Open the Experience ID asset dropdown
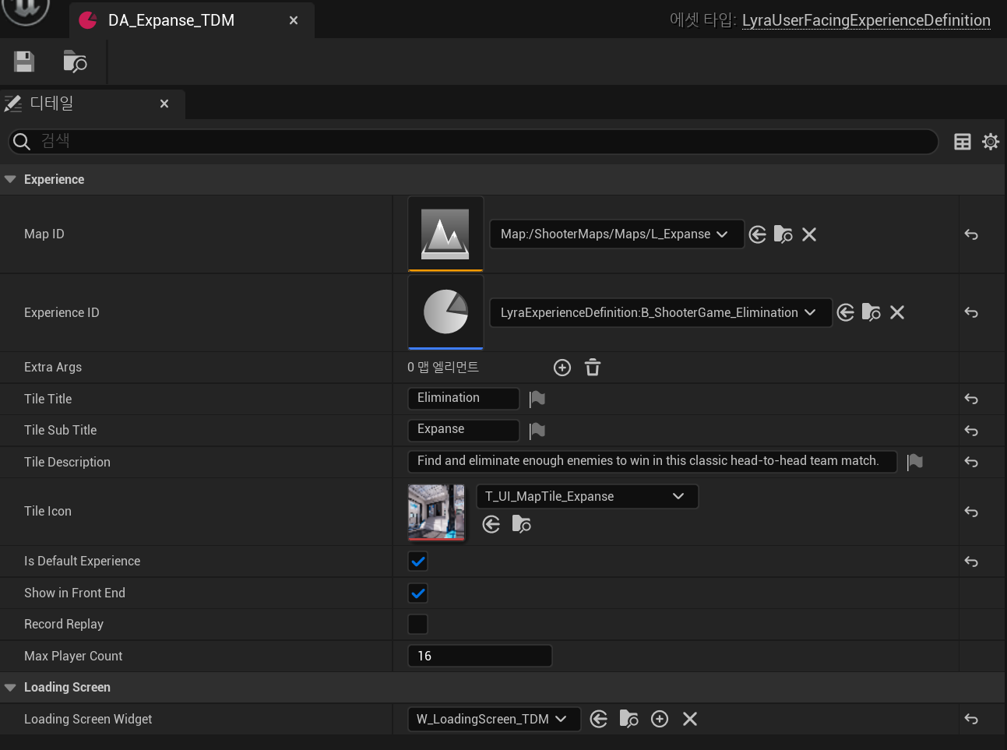The width and height of the screenshot is (1007, 750). (x=660, y=312)
